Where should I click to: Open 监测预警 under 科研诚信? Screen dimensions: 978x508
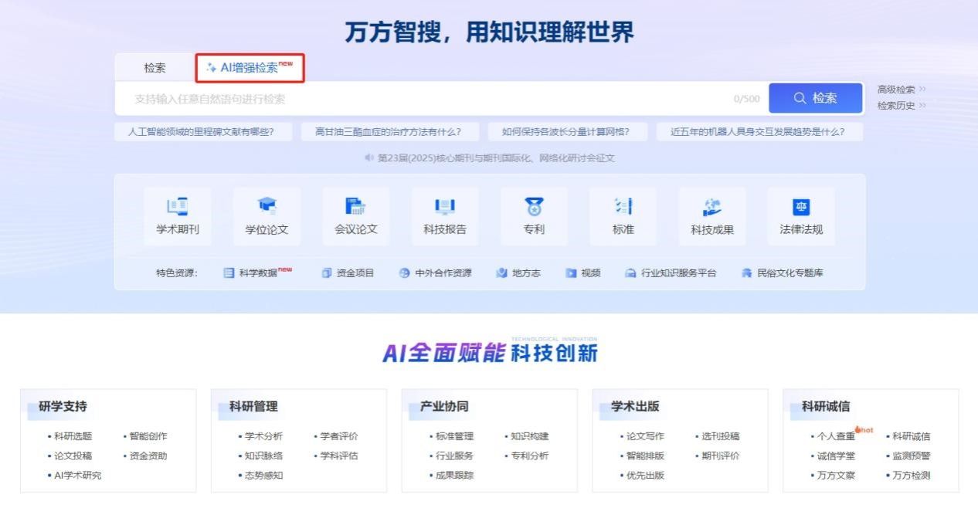[x=912, y=456]
